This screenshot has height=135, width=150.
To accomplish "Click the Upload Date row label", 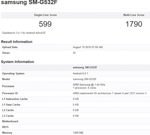I will tap(10, 47).
